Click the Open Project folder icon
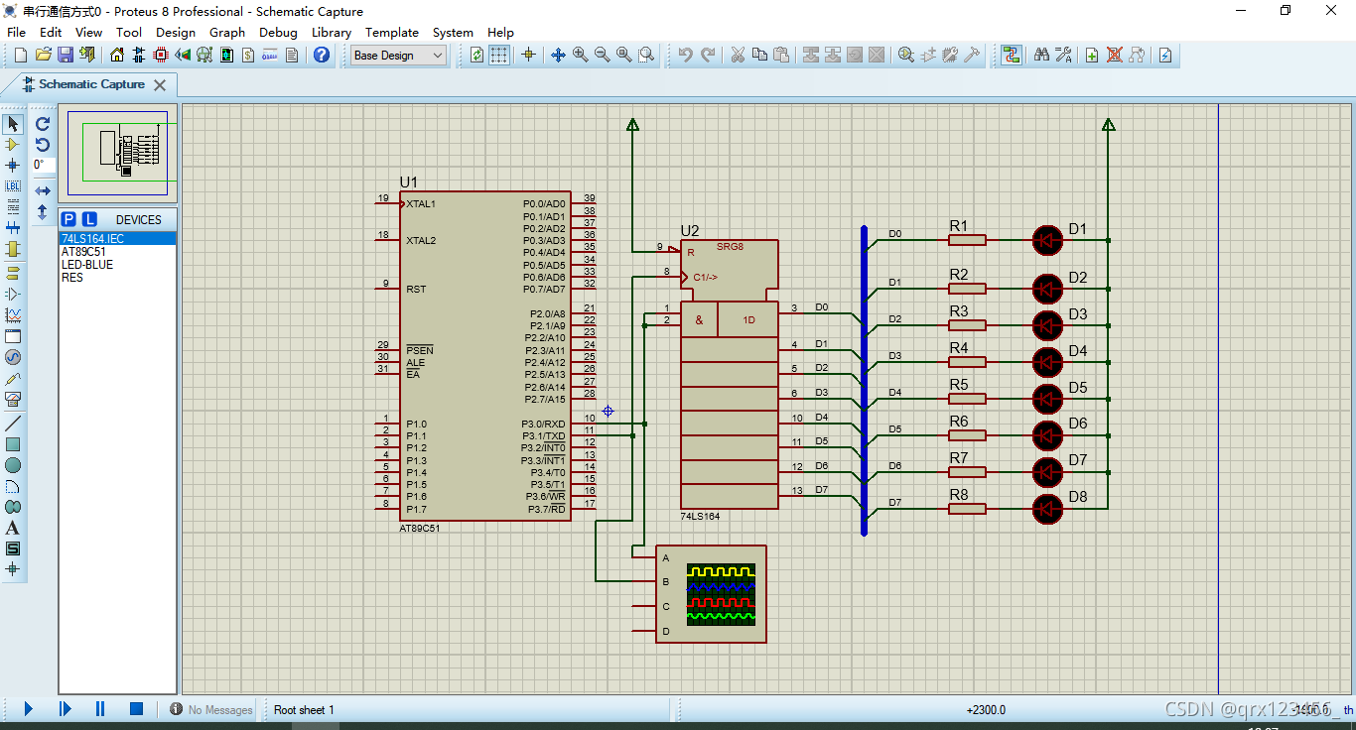 43,55
